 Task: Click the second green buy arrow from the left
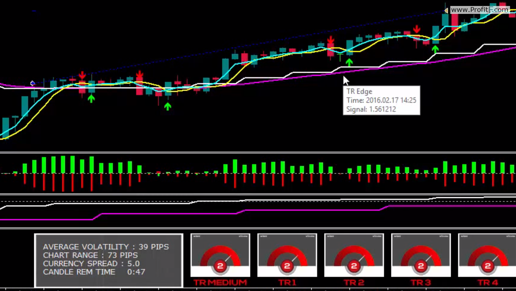168,106
